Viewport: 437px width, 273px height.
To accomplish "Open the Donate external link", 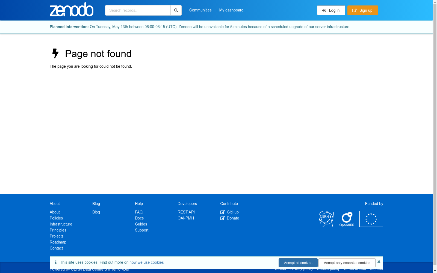I will [230, 218].
